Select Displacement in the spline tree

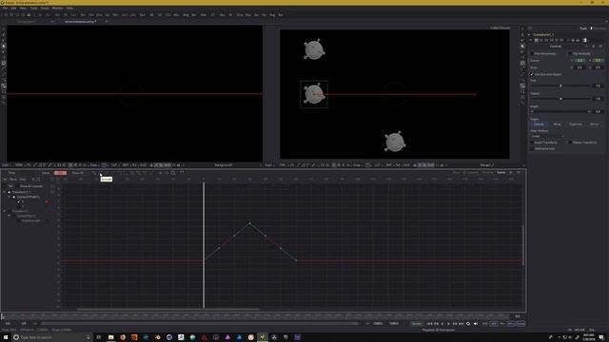click(30, 220)
